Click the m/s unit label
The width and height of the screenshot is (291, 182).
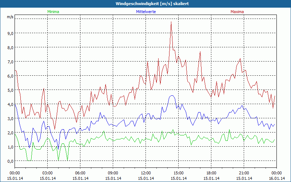click(10, 17)
